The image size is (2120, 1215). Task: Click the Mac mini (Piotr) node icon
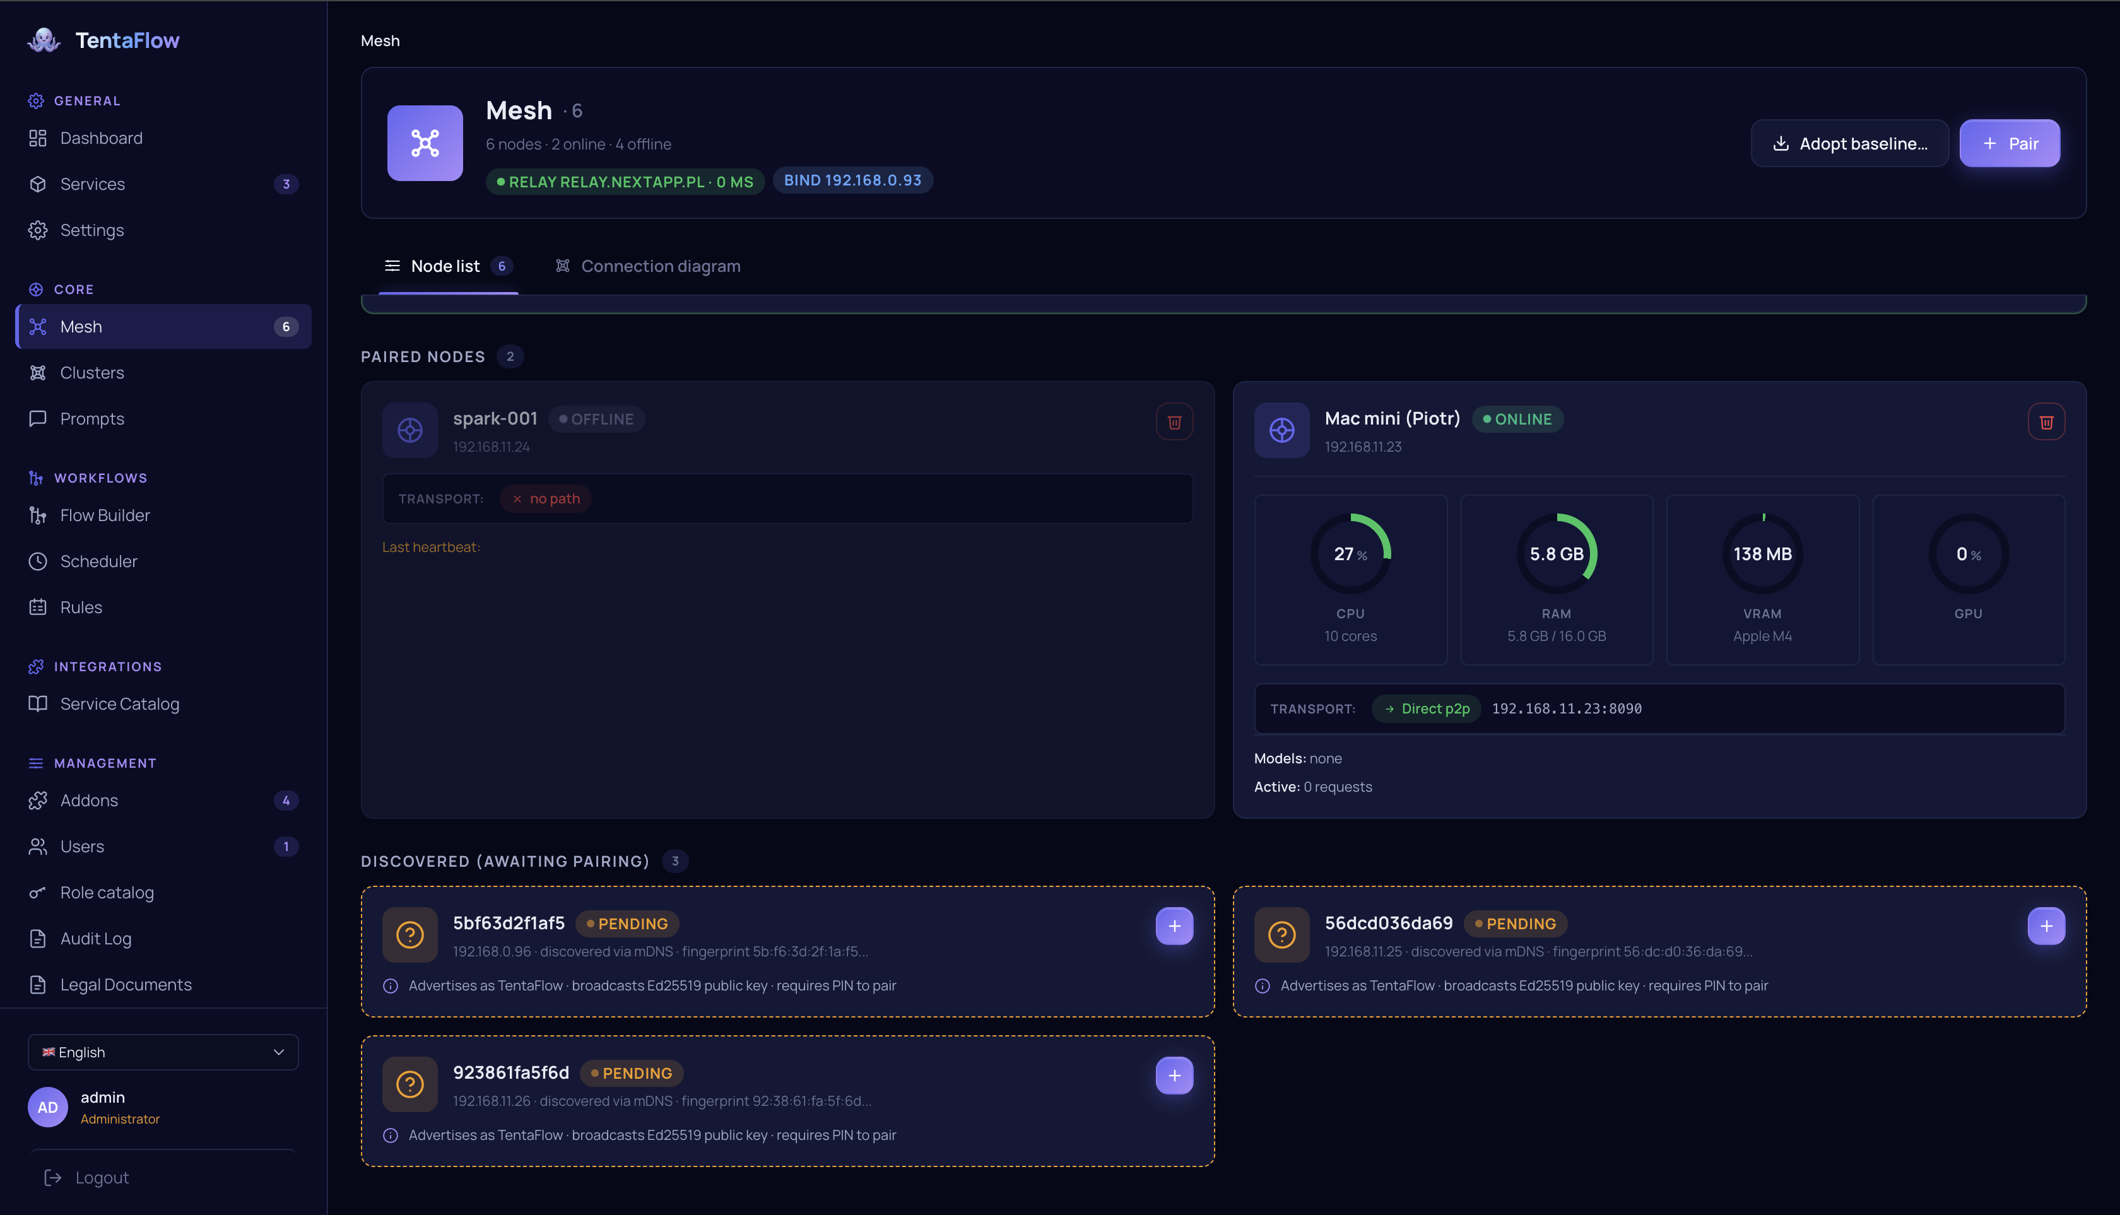click(1282, 430)
